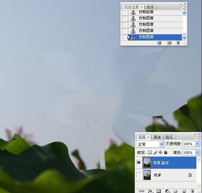
Task: Click the Layers list scroll-down arrow
Action: [x=199, y=186]
